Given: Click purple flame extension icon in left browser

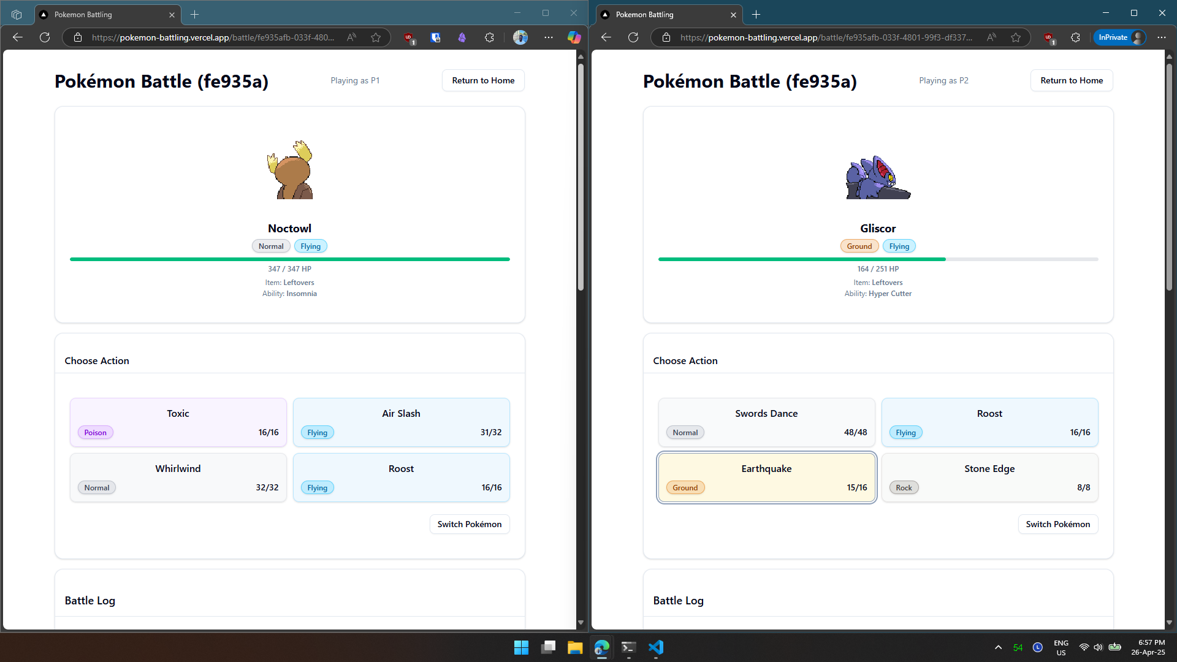Looking at the screenshot, I should point(462,38).
